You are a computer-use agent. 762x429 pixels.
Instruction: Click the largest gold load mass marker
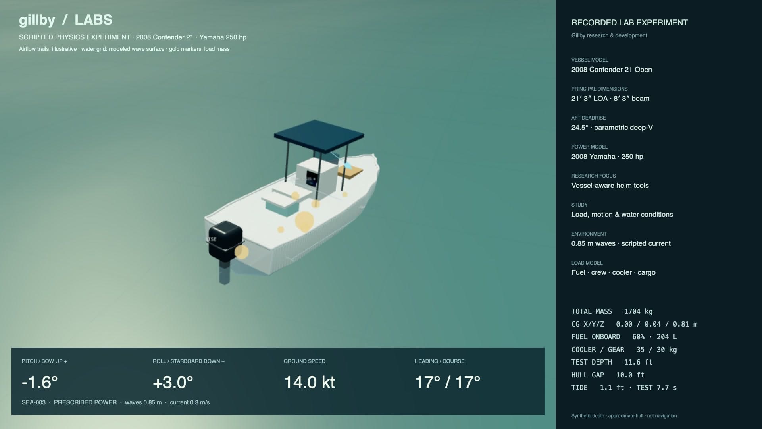click(x=304, y=222)
